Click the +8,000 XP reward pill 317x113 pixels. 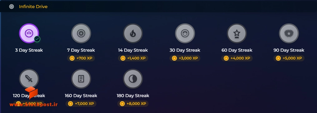click(x=133, y=104)
